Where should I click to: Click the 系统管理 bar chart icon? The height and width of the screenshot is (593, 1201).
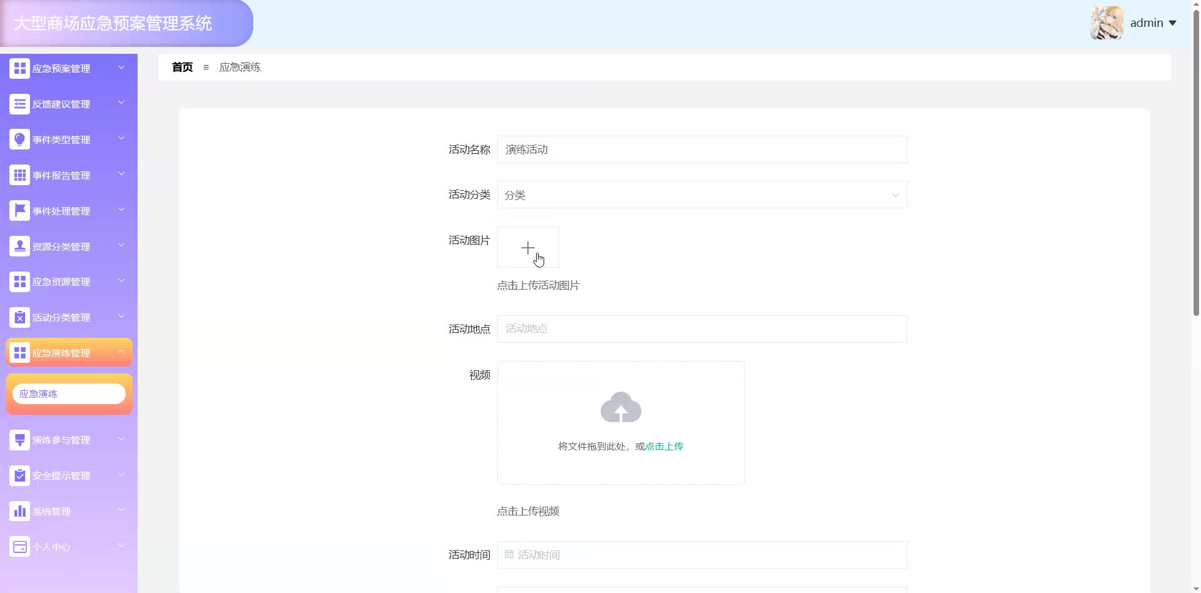point(19,512)
